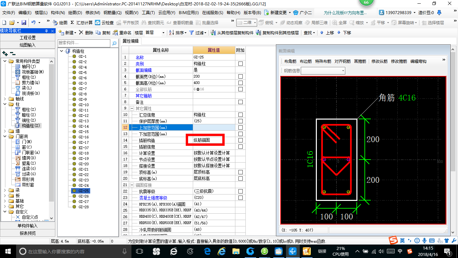Click 画箍筋 in section editor
The height and width of the screenshot is (258, 458).
click(360, 61)
